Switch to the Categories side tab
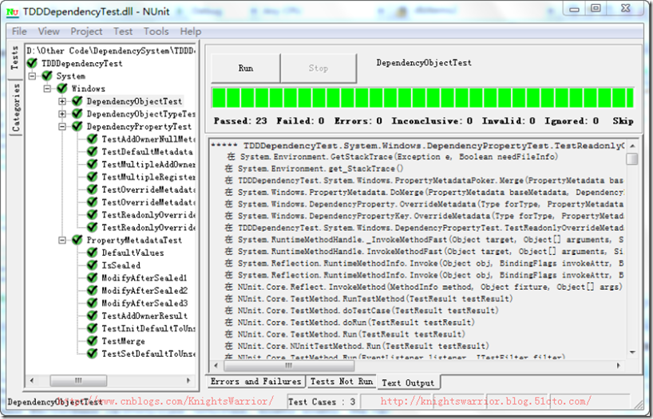Screen dimensions: 653x419 click(15, 108)
